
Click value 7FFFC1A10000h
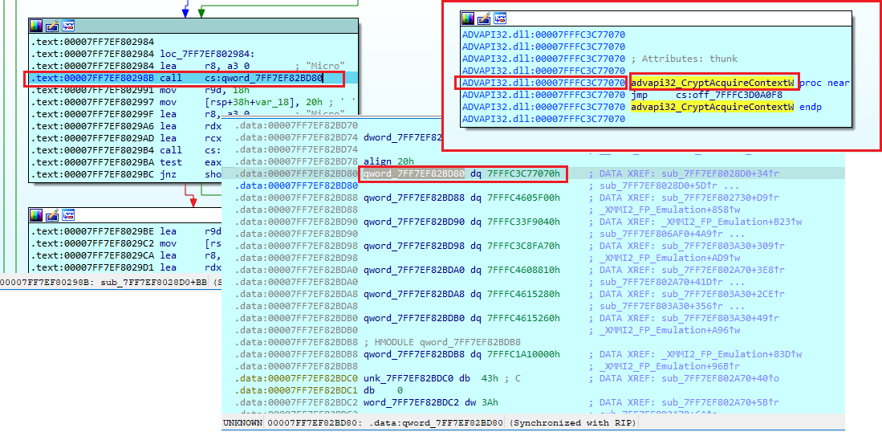click(524, 354)
